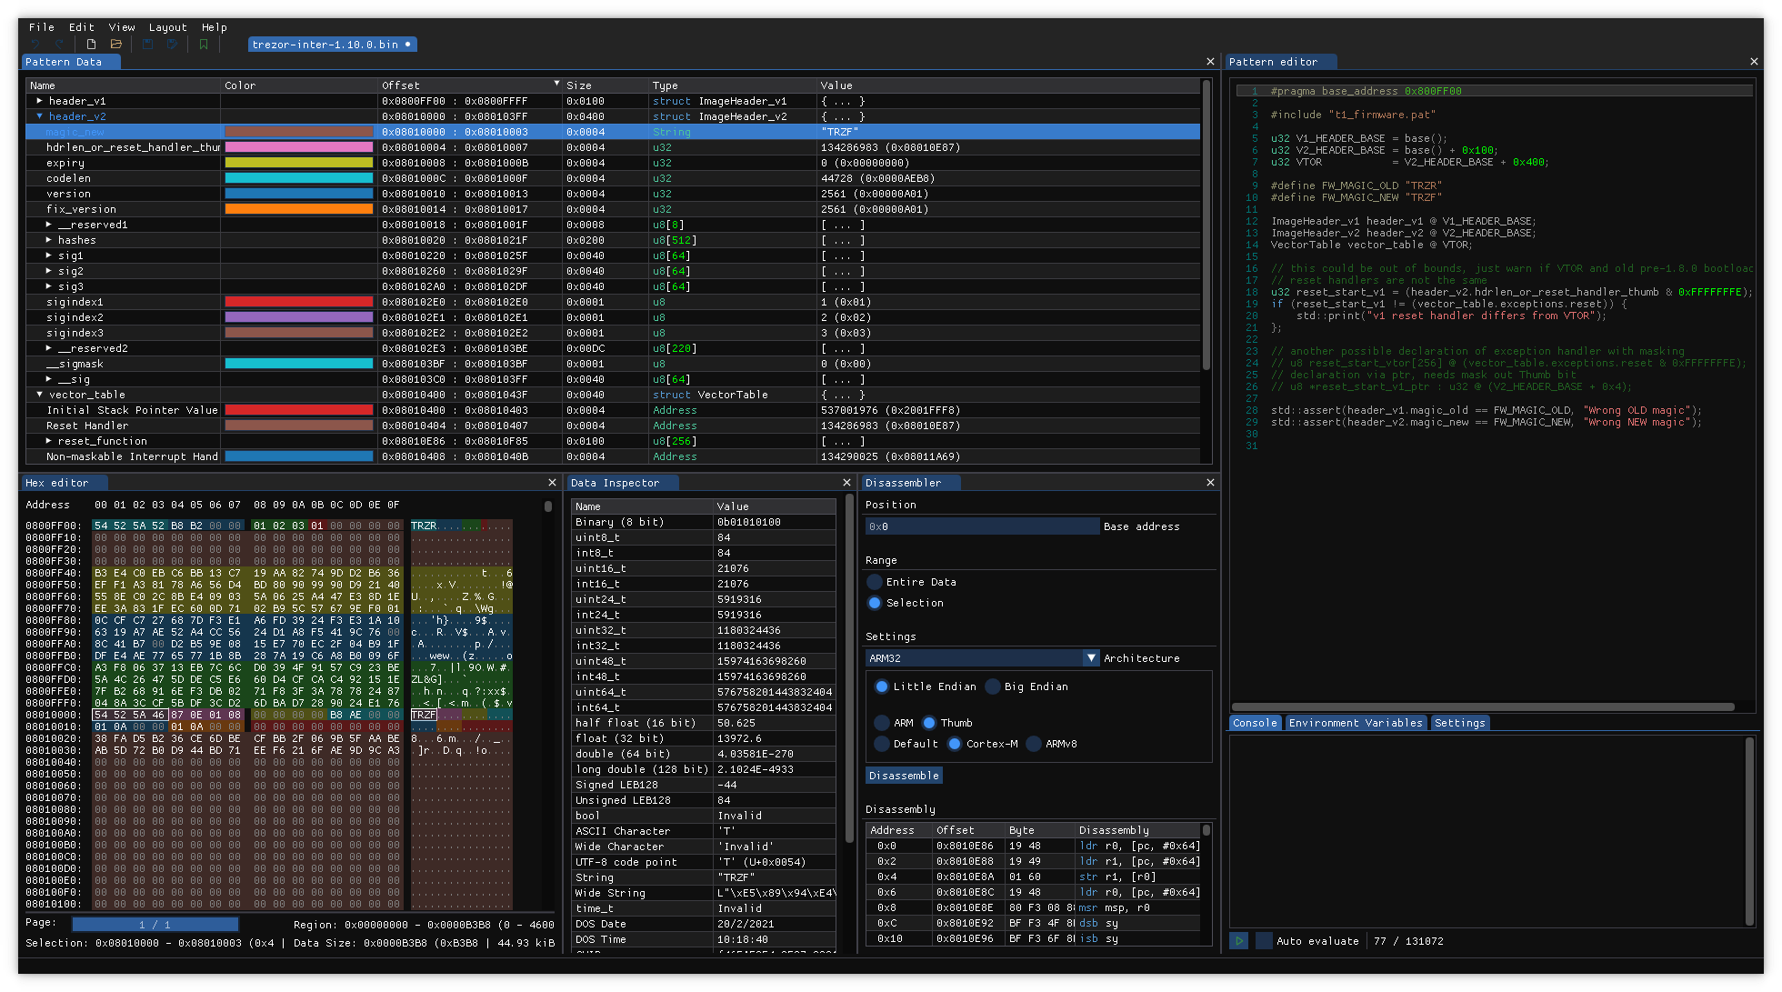Sort pattern data by Name column
Viewport: 1782px width, 992px height.
pos(124,85)
